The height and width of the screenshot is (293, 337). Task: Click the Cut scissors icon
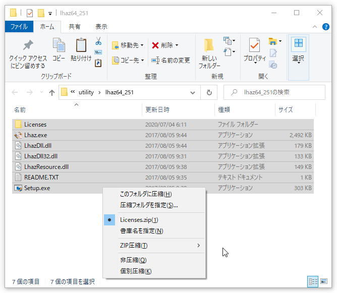pos(98,41)
